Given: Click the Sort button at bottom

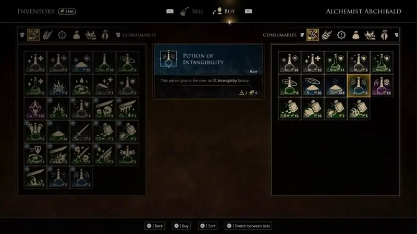Looking at the screenshot, I should tap(207, 226).
